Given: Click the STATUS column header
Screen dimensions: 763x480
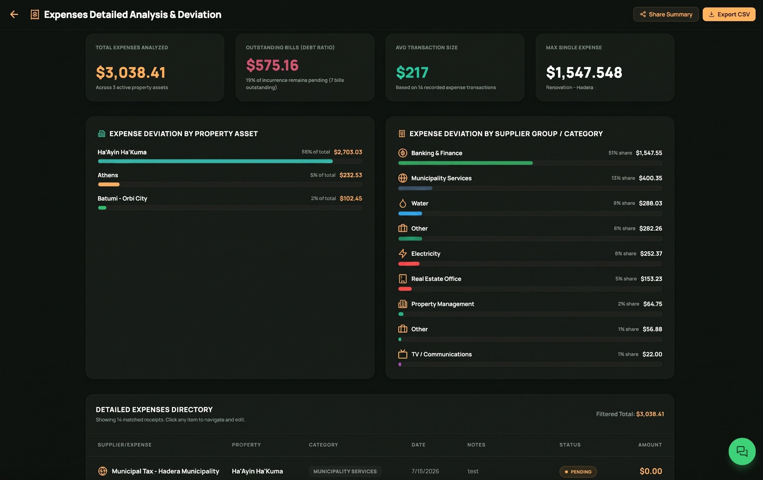Looking at the screenshot, I should point(570,445).
